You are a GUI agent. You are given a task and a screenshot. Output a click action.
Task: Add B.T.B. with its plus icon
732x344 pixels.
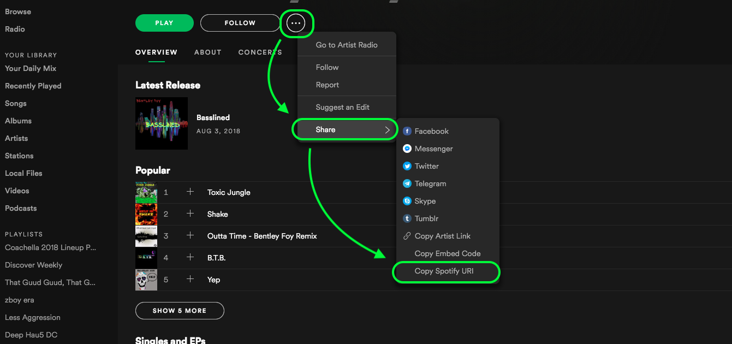(x=190, y=257)
